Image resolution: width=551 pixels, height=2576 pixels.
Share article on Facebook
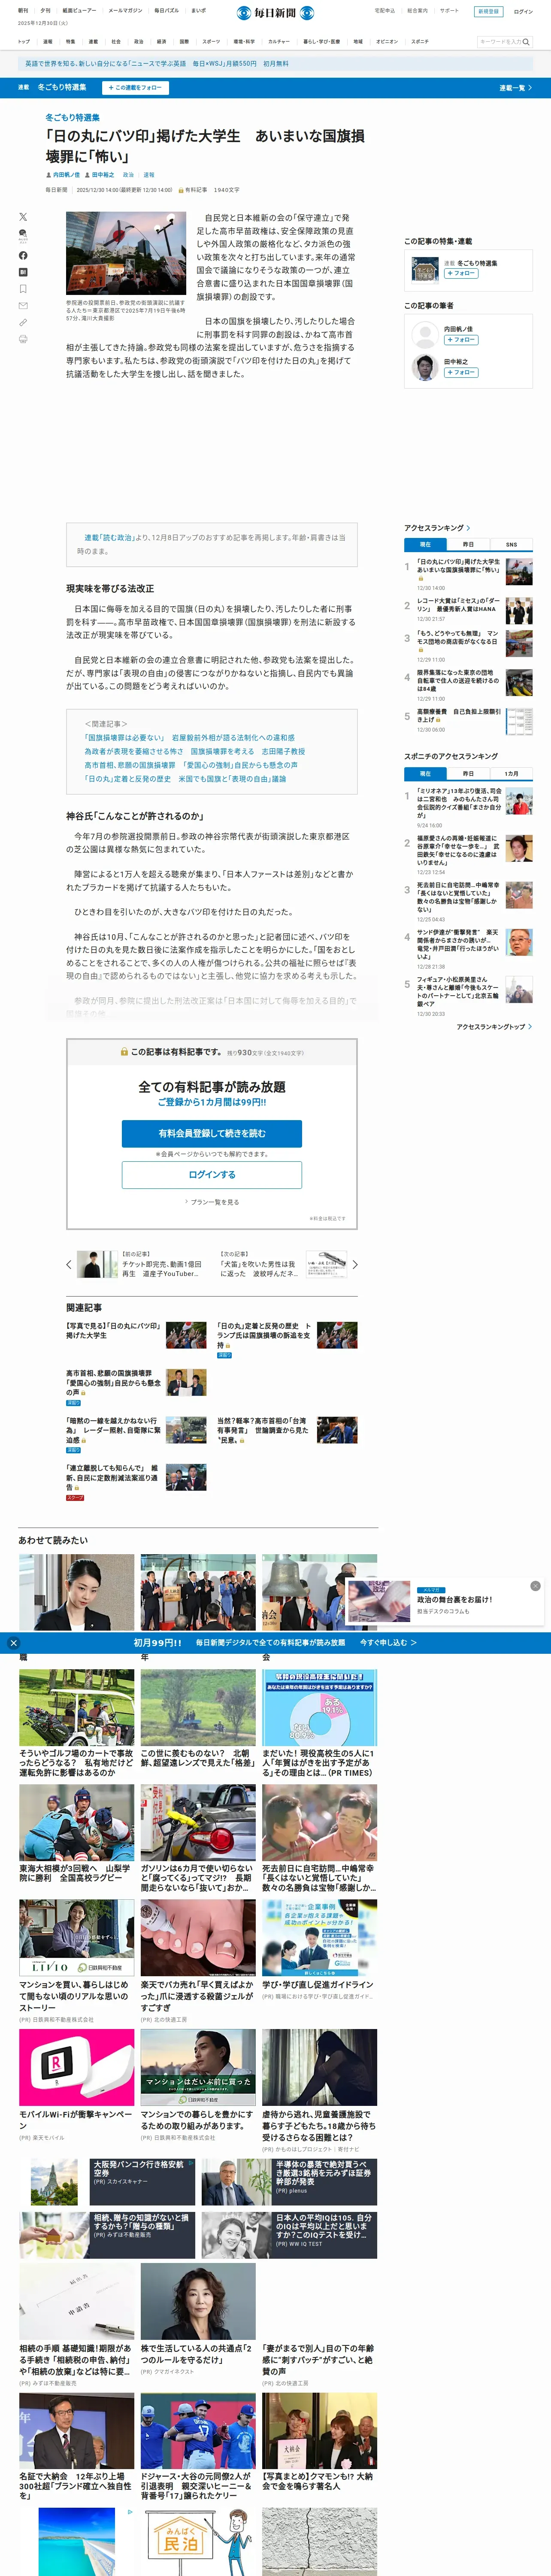click(x=23, y=255)
